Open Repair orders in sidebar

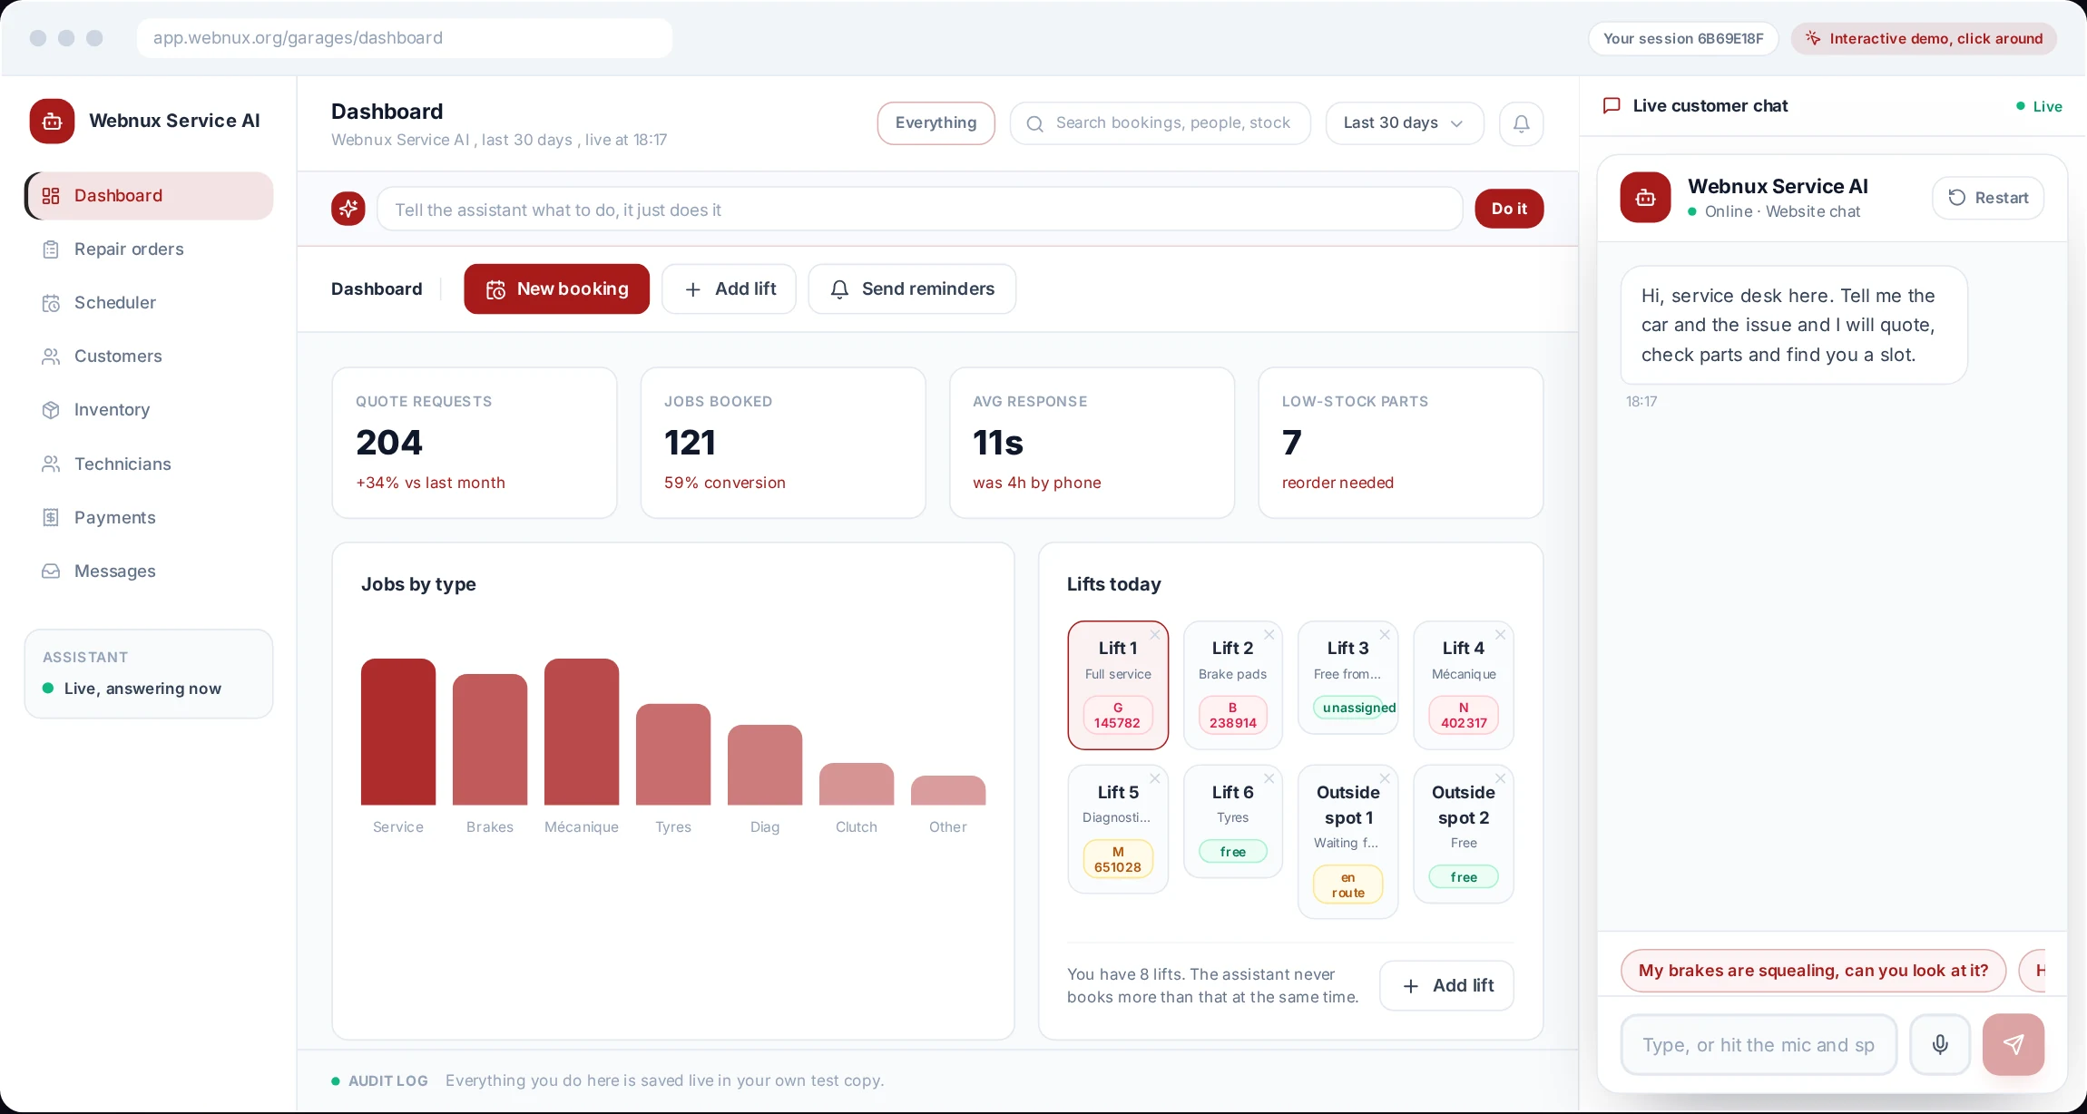150,249
